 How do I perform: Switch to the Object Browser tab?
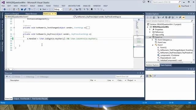31,14
